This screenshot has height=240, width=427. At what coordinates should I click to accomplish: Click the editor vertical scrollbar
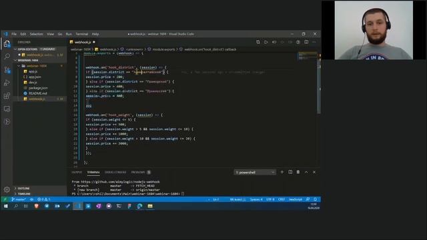(319, 87)
